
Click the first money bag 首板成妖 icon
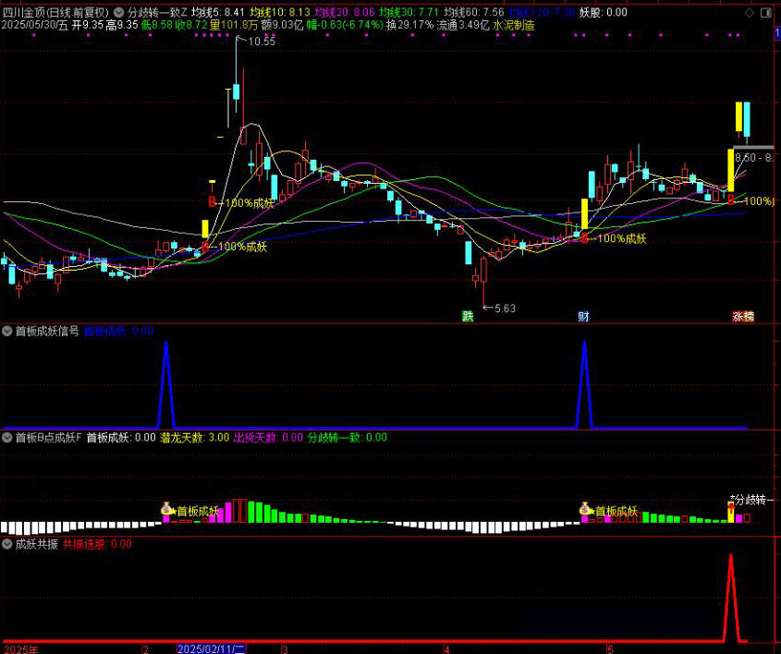point(167,508)
